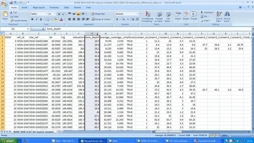Decrease decimal places
The height and width of the screenshot is (143, 254).
click(x=137, y=19)
